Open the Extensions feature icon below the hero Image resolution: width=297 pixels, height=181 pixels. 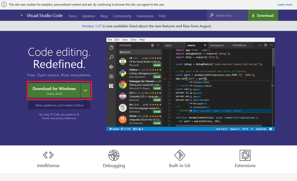click(x=245, y=155)
